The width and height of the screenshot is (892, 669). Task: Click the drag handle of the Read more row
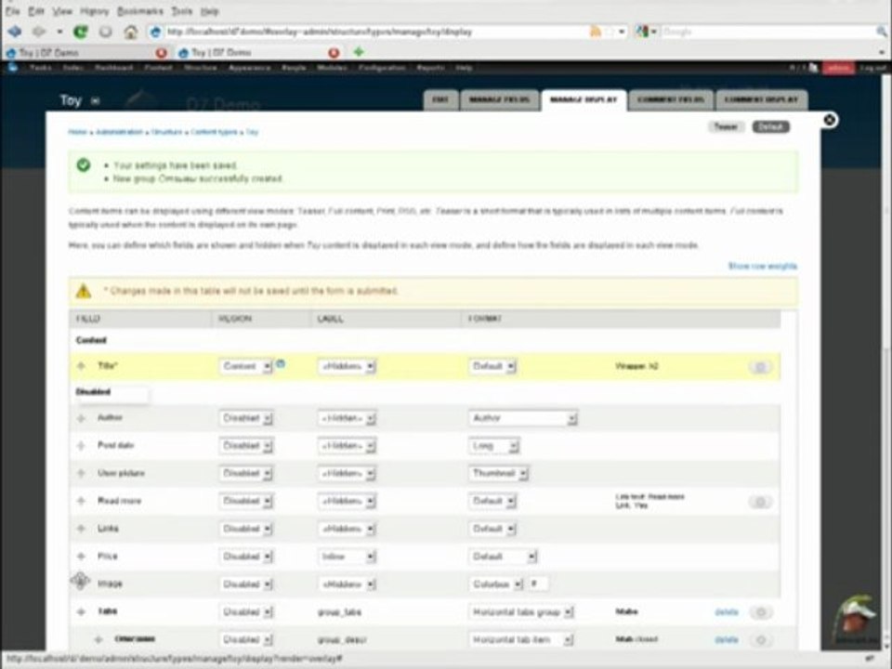(x=81, y=501)
